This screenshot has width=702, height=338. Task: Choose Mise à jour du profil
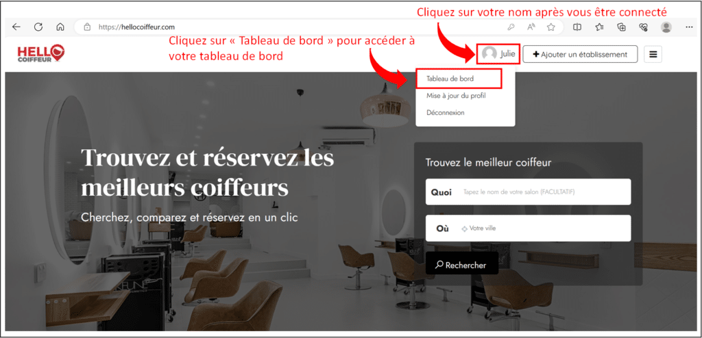[x=456, y=96]
